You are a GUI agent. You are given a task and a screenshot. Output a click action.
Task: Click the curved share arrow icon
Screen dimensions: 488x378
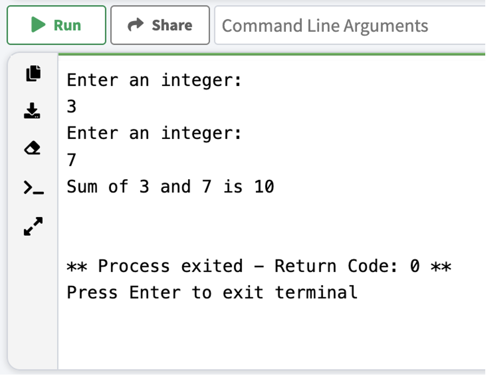click(135, 25)
